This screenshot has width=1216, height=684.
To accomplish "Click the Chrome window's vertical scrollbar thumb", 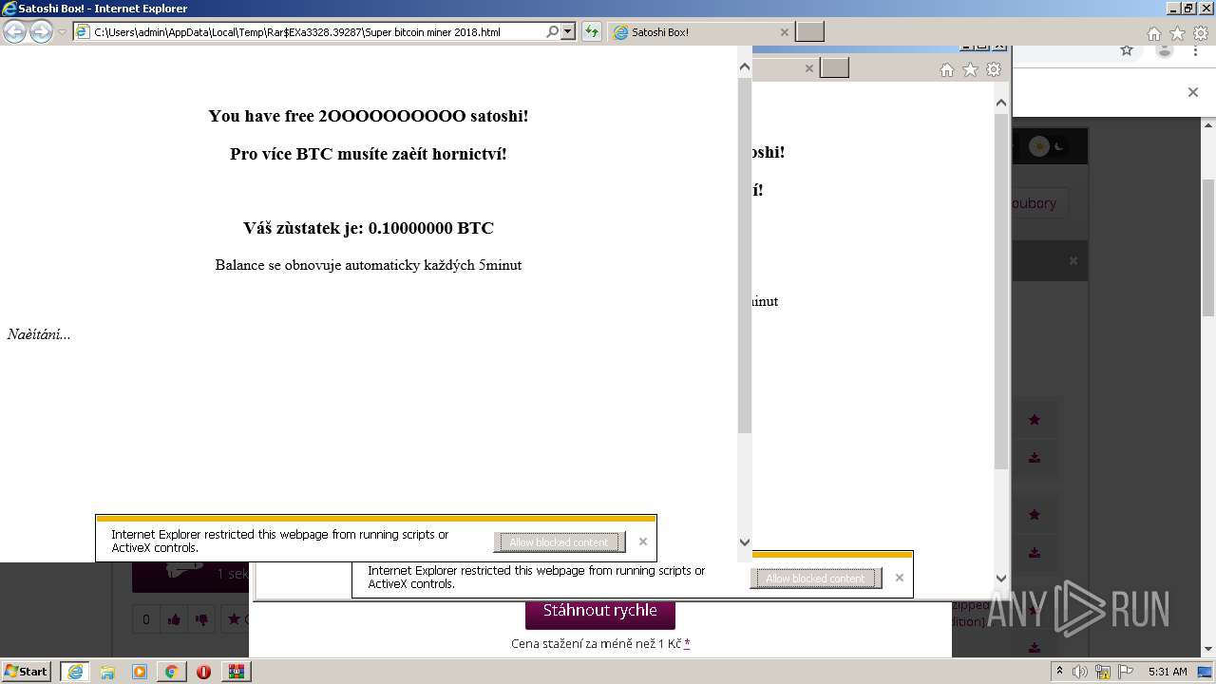I will click(1208, 247).
